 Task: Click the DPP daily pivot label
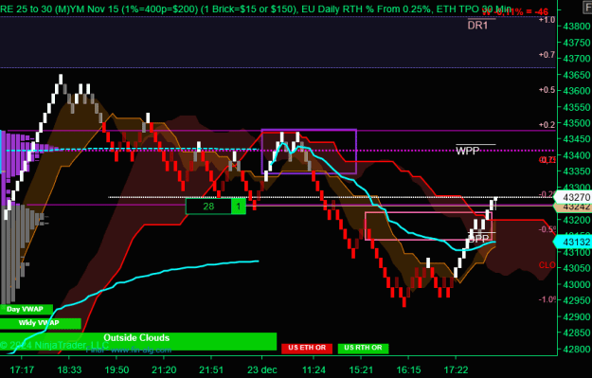(478, 239)
